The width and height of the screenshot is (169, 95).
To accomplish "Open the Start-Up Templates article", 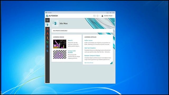I will tap(90, 48).
